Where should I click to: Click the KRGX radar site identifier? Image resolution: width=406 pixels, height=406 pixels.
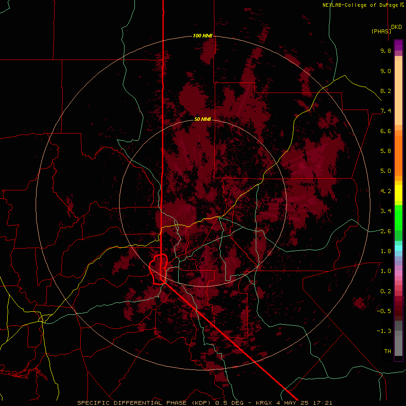pyautogui.click(x=264, y=403)
